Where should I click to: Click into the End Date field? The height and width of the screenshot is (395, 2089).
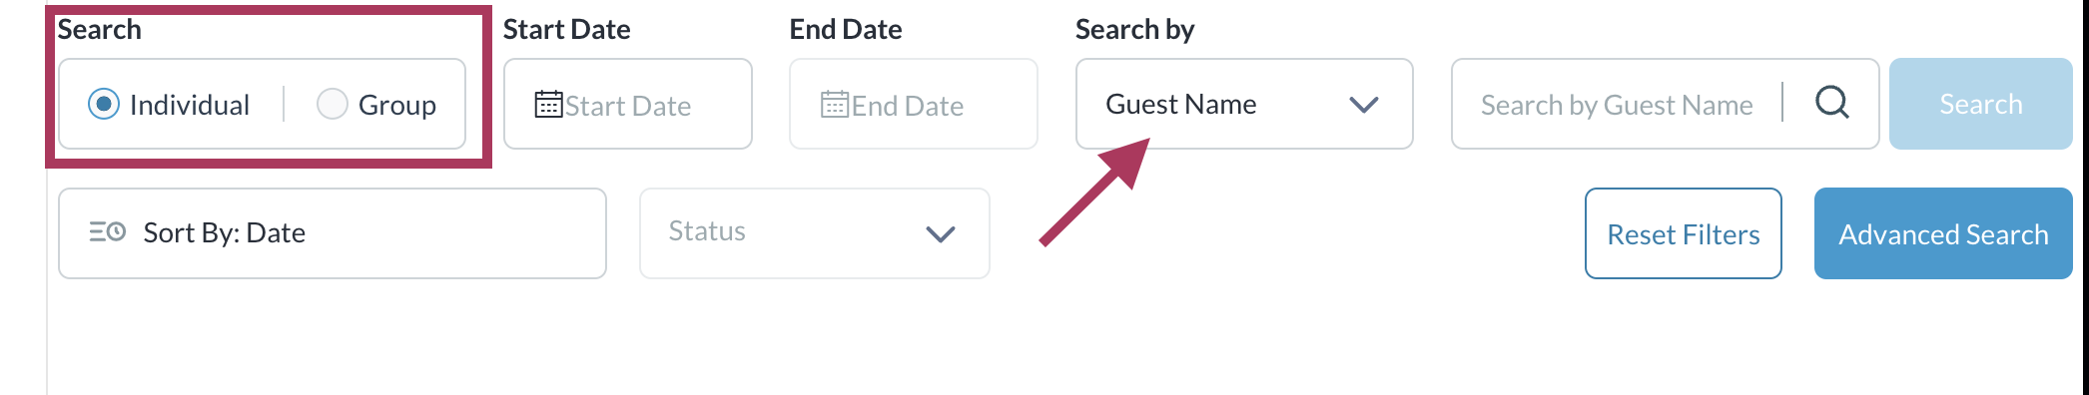click(913, 104)
